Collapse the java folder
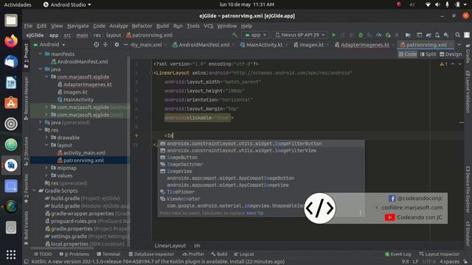This screenshot has width=472, height=265. pos(40,69)
